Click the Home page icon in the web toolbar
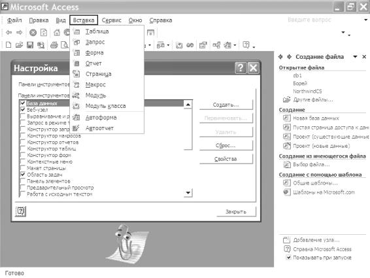The height and width of the screenshot is (278, 370). 57,32
